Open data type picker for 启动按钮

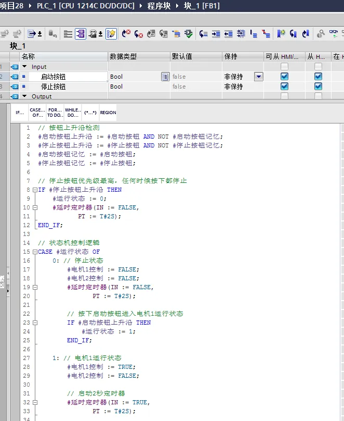click(x=165, y=77)
